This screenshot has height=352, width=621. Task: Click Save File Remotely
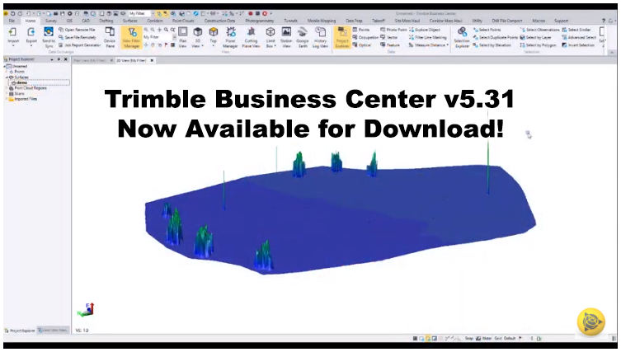point(78,37)
